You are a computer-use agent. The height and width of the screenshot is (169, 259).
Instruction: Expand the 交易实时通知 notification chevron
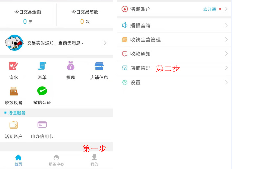[105, 43]
